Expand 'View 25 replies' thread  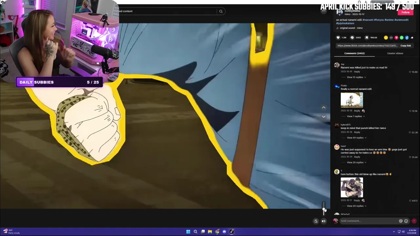pos(356,163)
